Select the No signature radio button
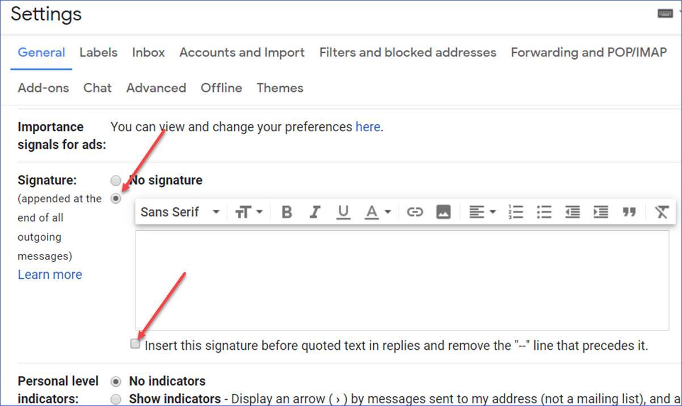 pos(116,180)
